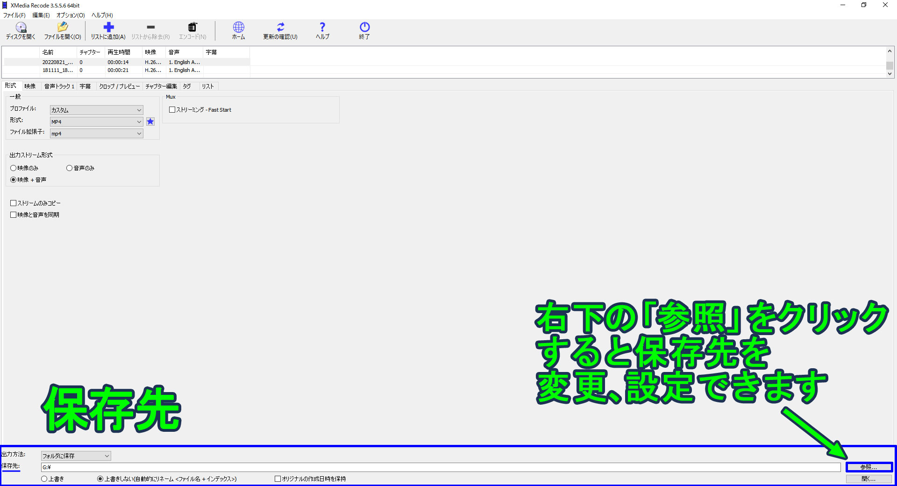
Task: Switch to the クロップ / プレビュー tab
Action: tap(120, 86)
